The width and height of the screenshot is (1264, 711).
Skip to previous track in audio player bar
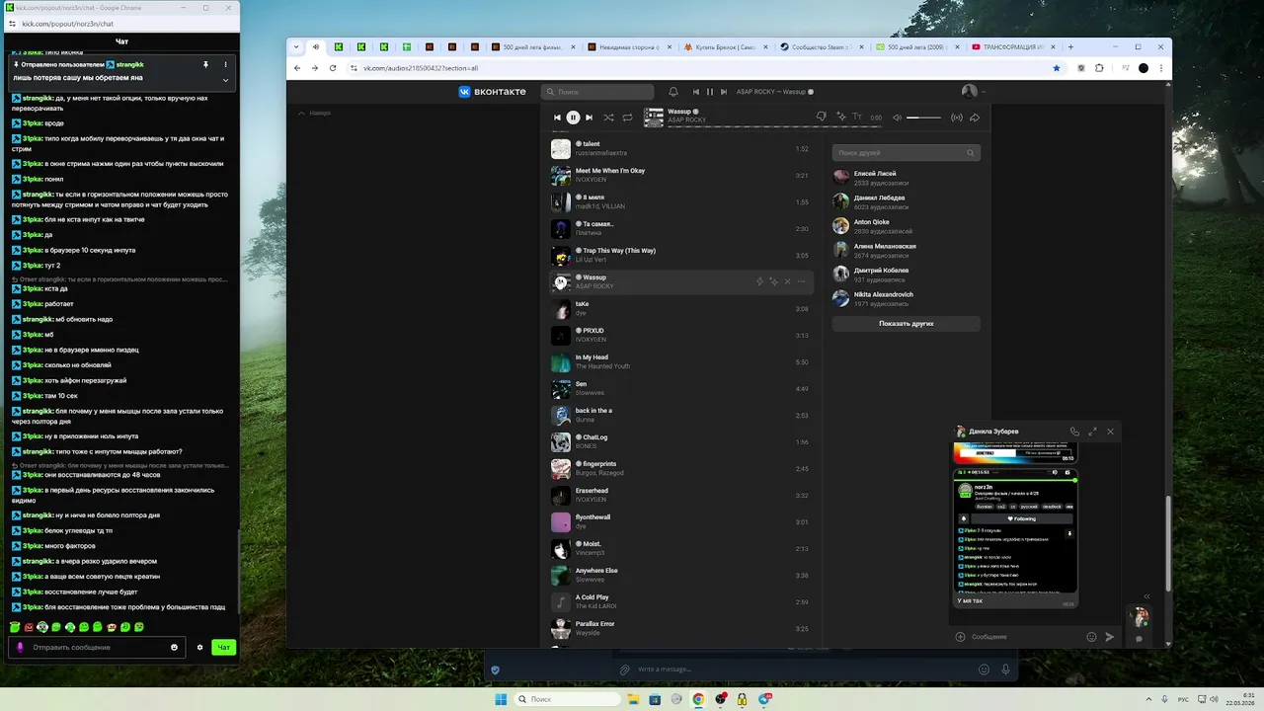tap(557, 118)
